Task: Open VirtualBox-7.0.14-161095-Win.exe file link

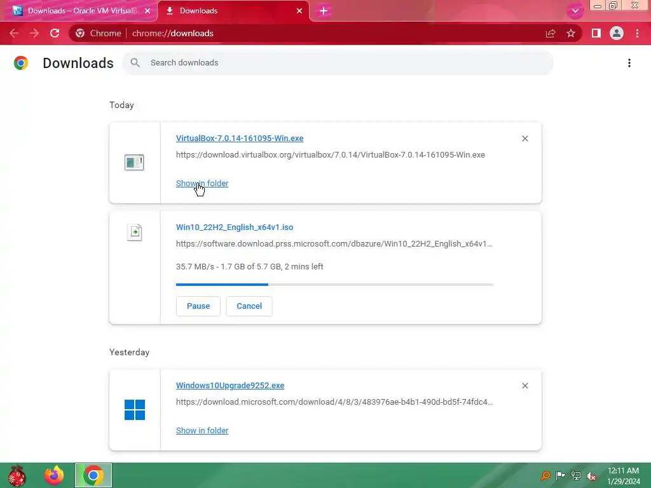Action: point(240,139)
